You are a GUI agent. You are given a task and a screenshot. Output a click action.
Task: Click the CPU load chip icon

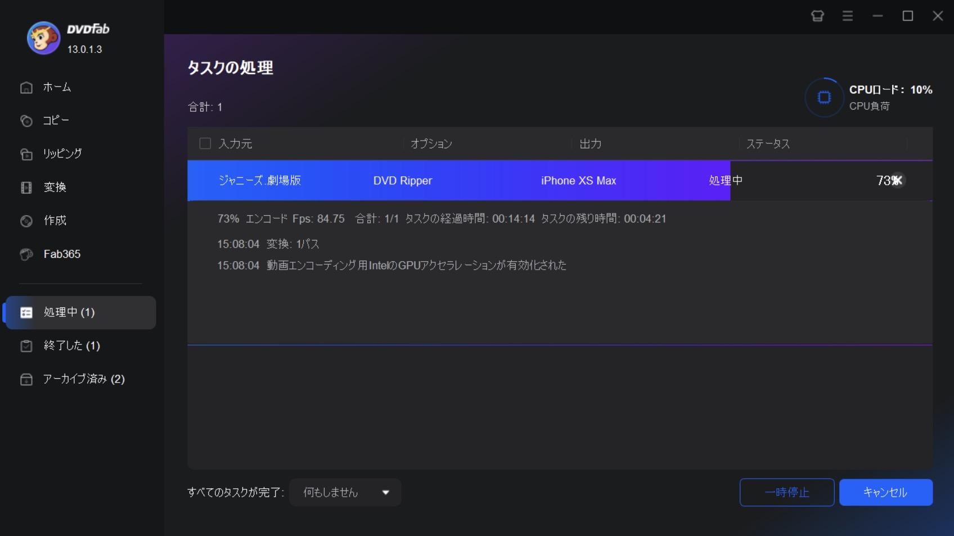point(824,97)
